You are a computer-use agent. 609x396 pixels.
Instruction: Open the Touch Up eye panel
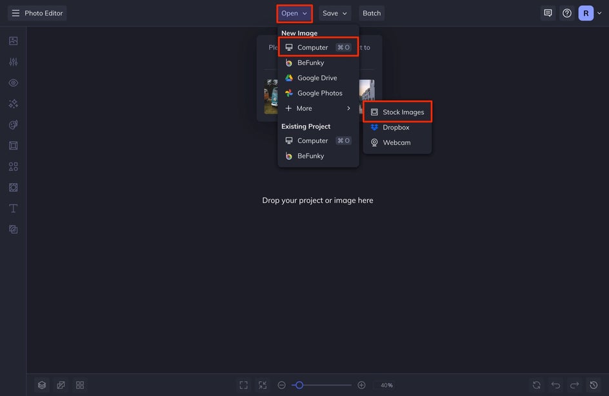pyautogui.click(x=13, y=83)
